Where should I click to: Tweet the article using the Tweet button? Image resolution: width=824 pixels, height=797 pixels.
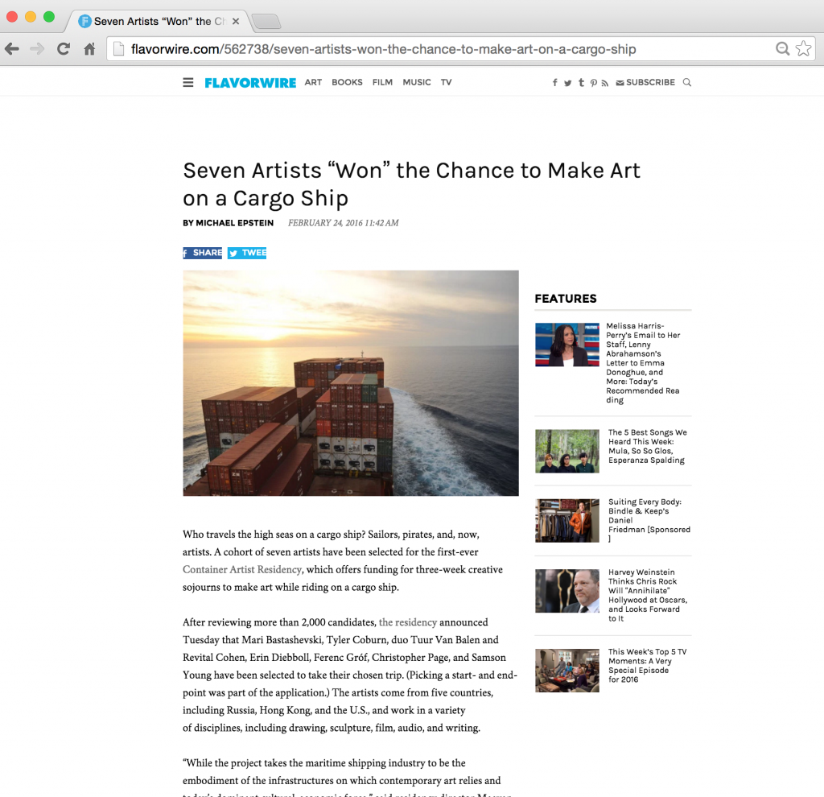tap(247, 253)
